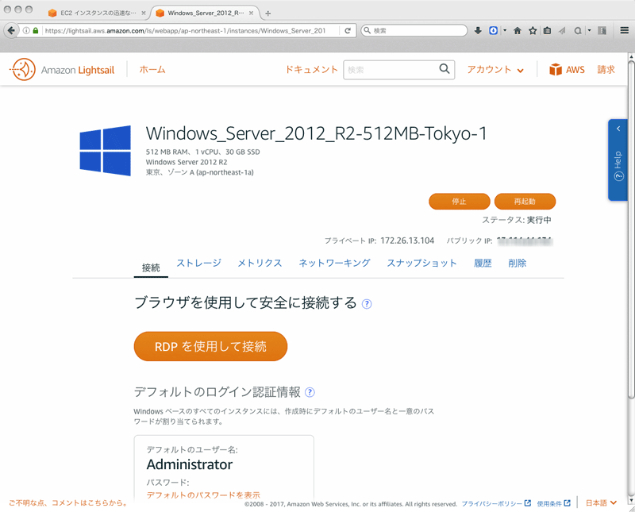
Task: Click ご不明な点、コメントはこちらから feedback link
Action: pyautogui.click(x=68, y=502)
